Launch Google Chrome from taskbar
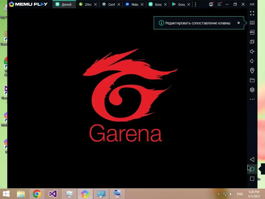This screenshot has height=199, width=265. (37, 194)
